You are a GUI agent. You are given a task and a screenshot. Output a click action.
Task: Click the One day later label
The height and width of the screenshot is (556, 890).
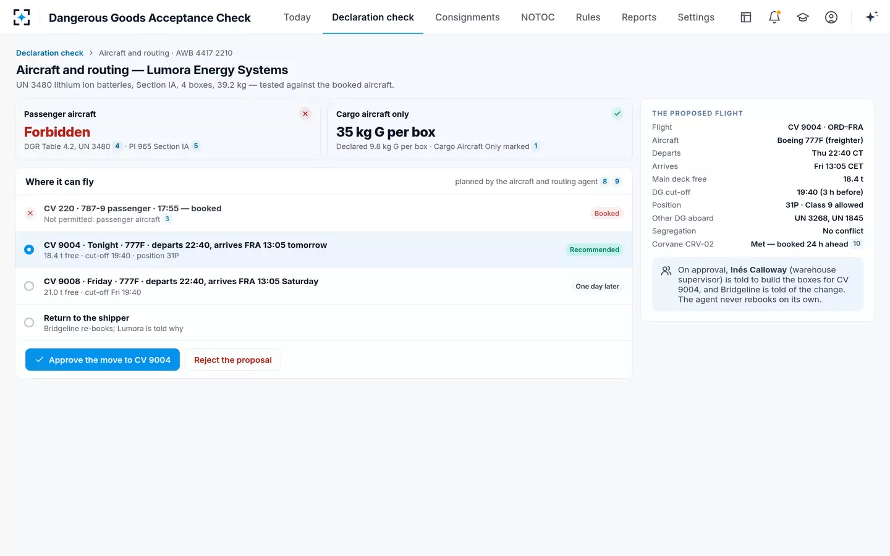tap(598, 286)
